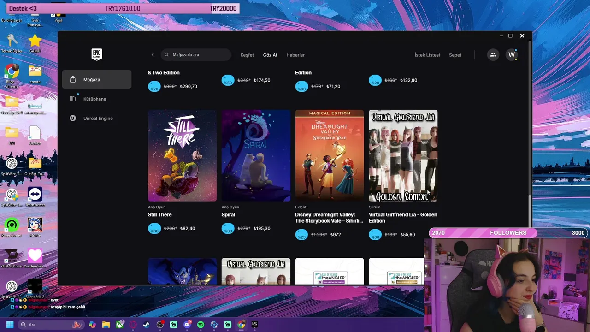Open the MiSide desktop shortcut

(35, 228)
